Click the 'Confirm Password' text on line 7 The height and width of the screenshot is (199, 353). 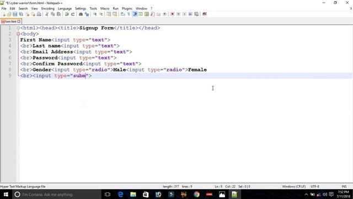coord(57,64)
